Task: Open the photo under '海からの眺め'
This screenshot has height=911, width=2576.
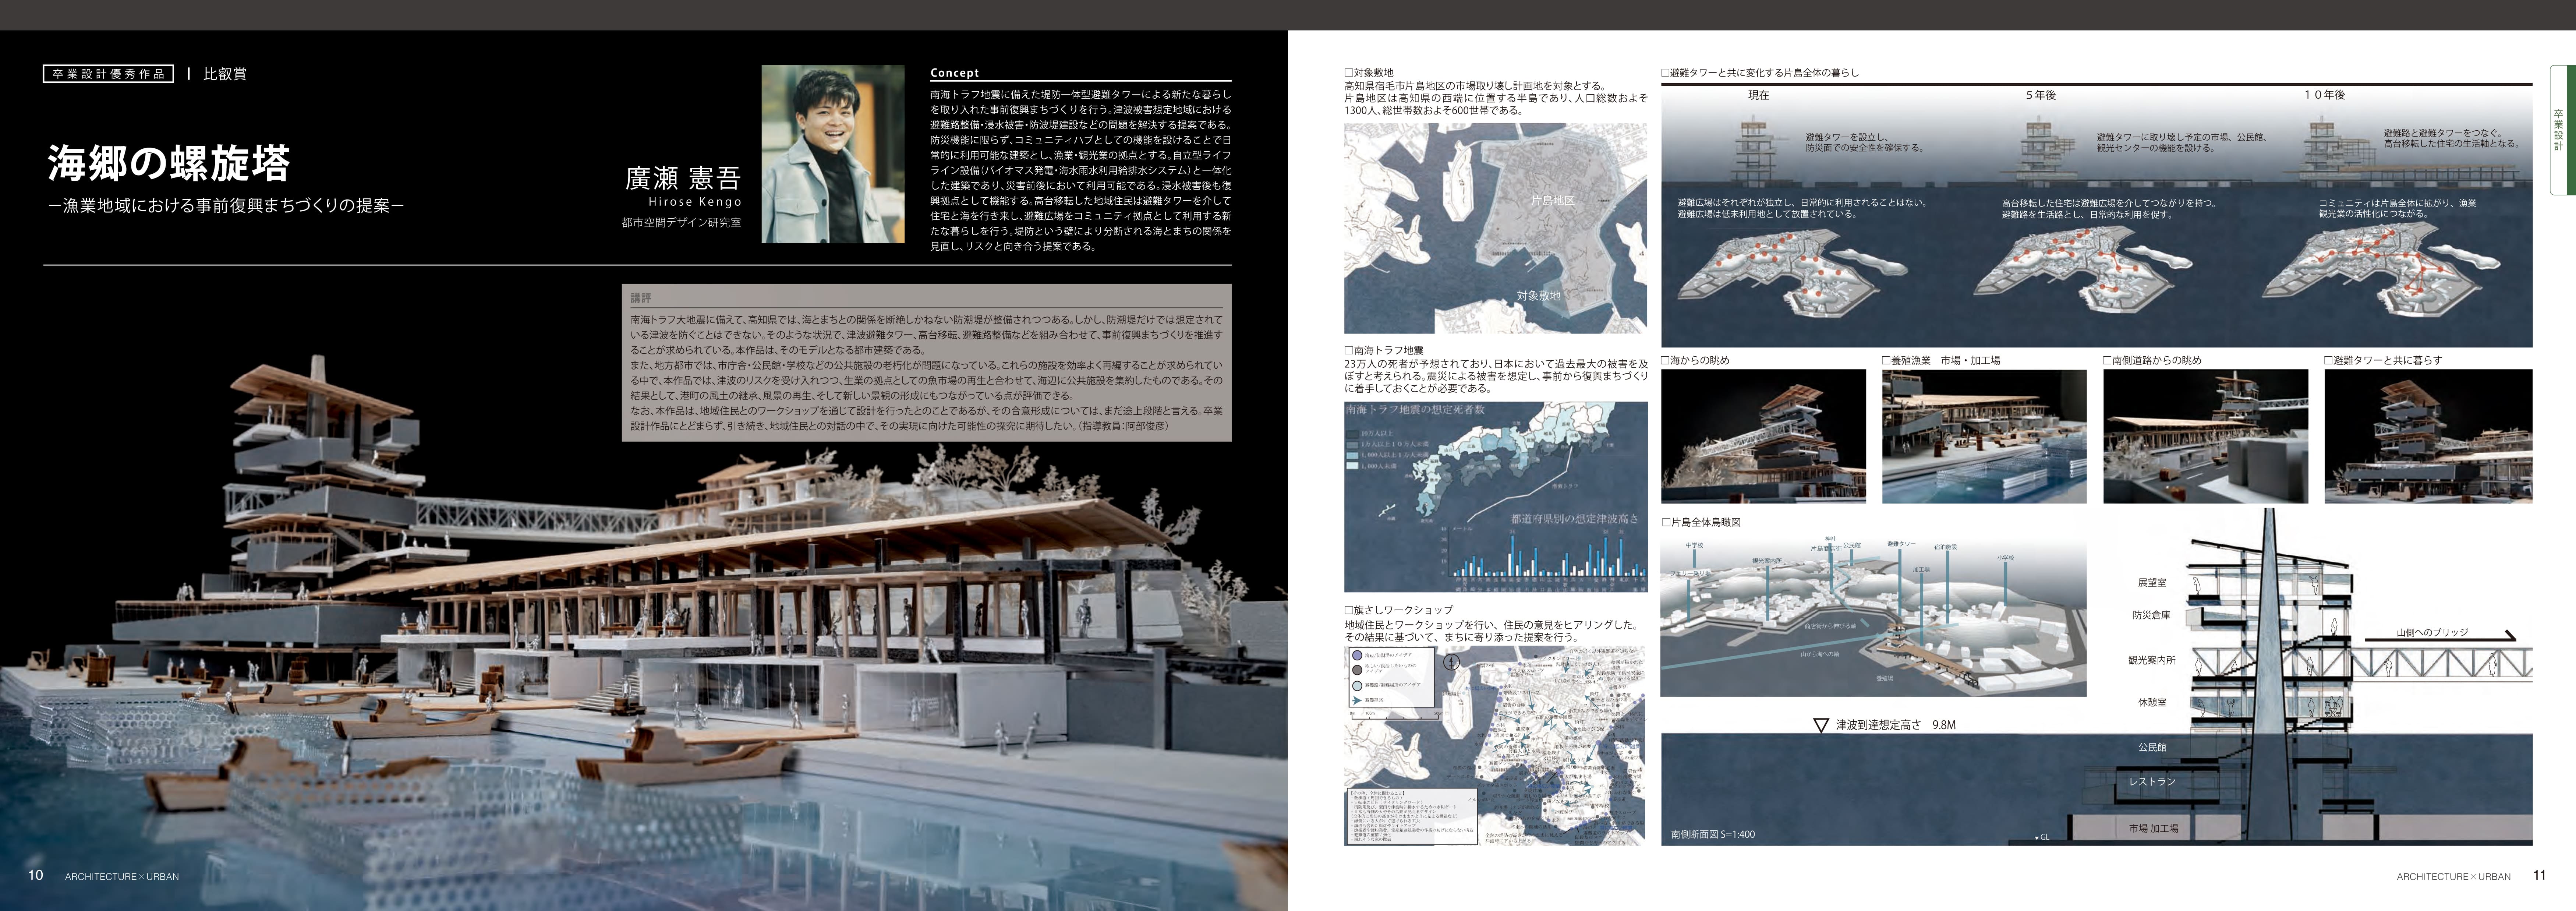Action: [1763, 436]
